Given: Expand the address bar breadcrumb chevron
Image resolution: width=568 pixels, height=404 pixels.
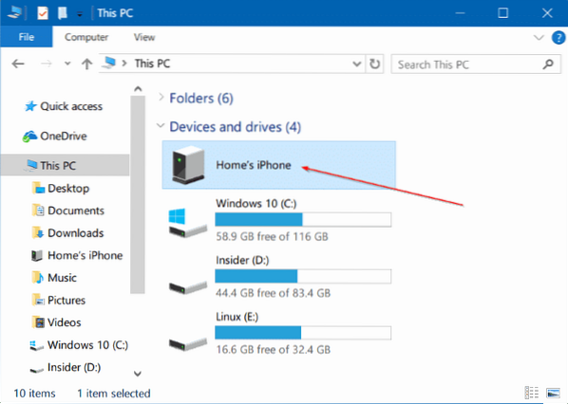Looking at the screenshot, I should point(124,64).
